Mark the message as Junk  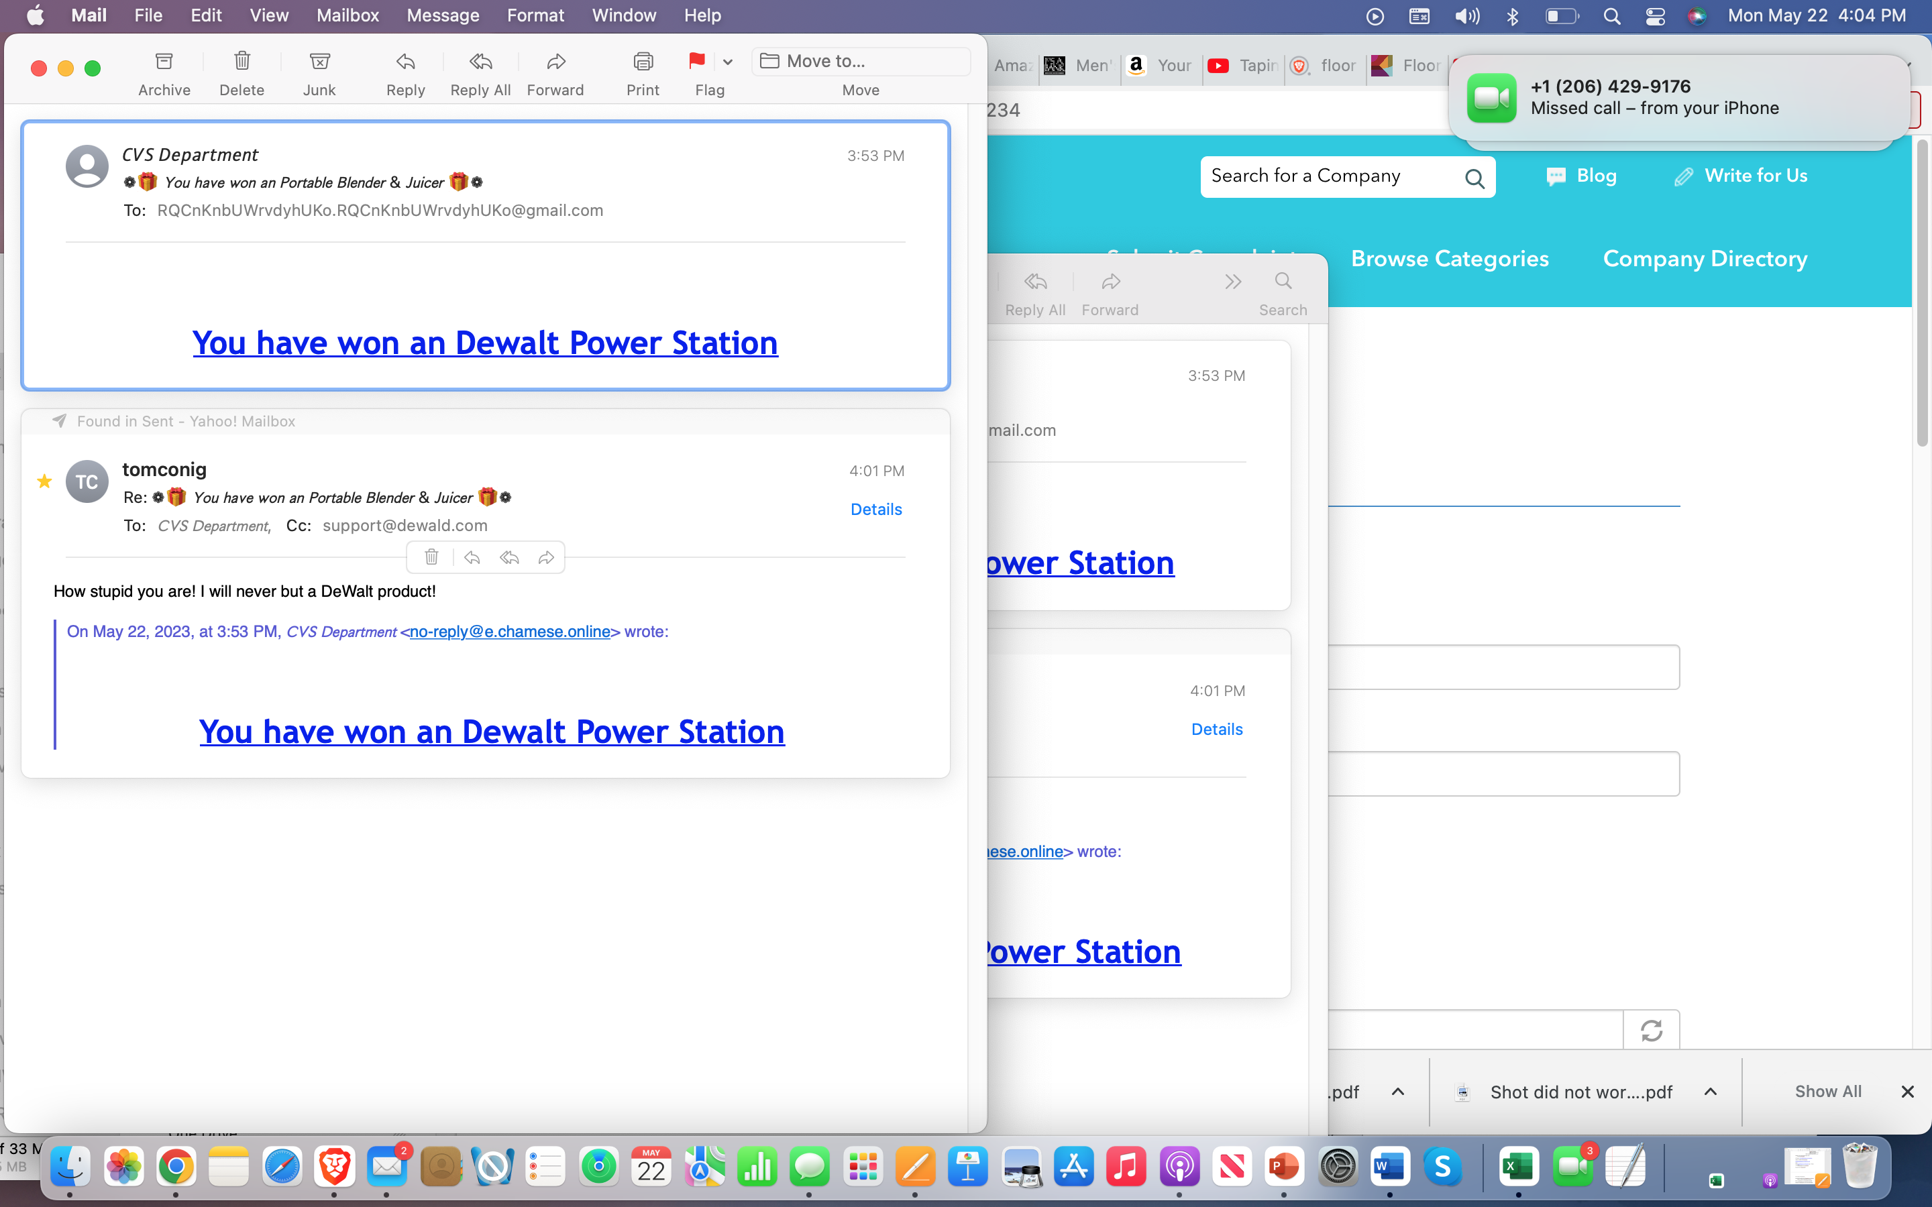[319, 62]
